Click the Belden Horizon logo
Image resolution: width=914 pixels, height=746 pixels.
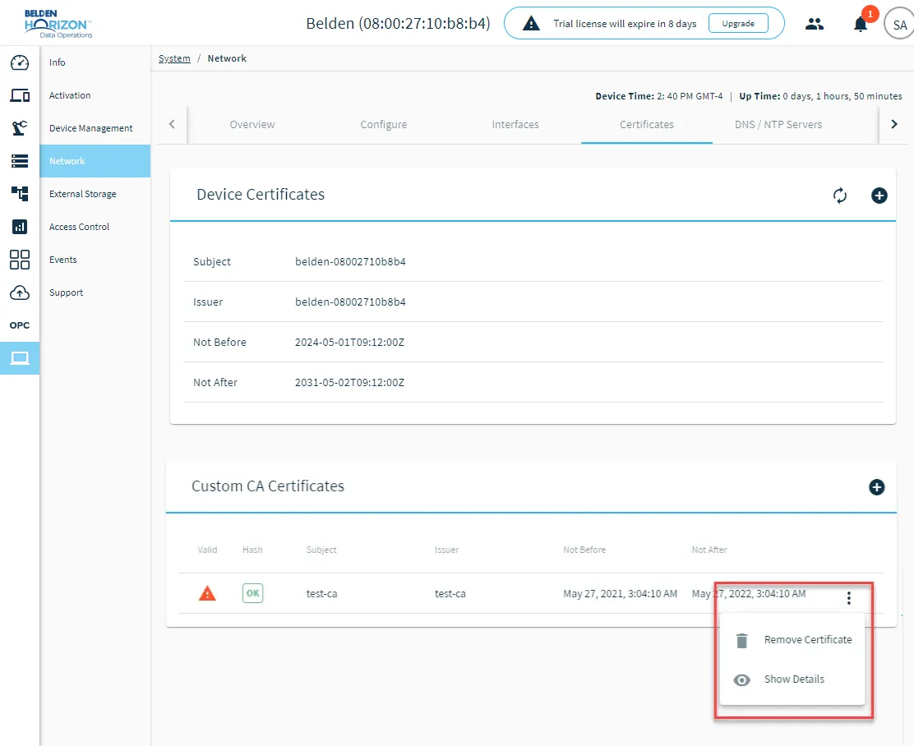click(x=58, y=23)
